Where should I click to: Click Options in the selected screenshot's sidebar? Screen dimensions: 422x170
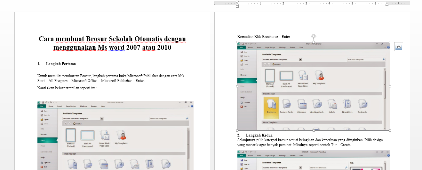(245, 102)
